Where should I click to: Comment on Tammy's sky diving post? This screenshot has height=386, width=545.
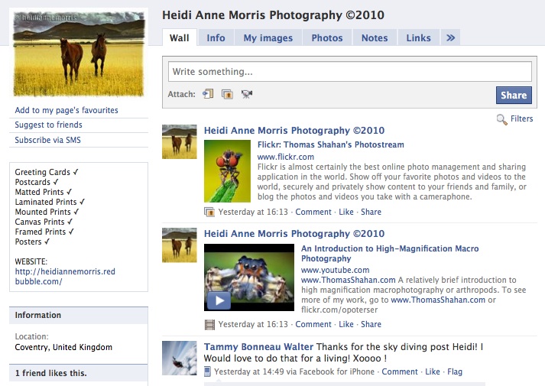click(x=400, y=371)
